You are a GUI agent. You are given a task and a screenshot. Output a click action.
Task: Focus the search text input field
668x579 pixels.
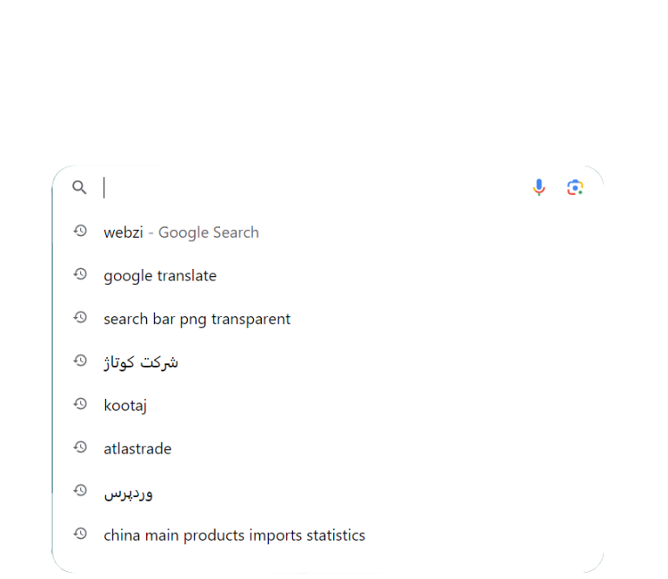(x=313, y=187)
